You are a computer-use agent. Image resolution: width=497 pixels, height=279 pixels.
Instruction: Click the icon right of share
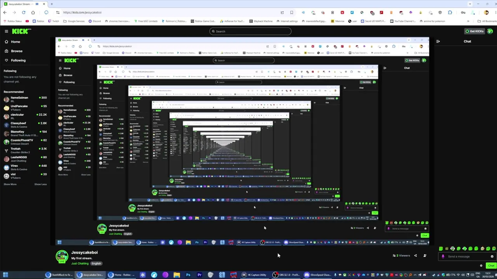point(425,256)
